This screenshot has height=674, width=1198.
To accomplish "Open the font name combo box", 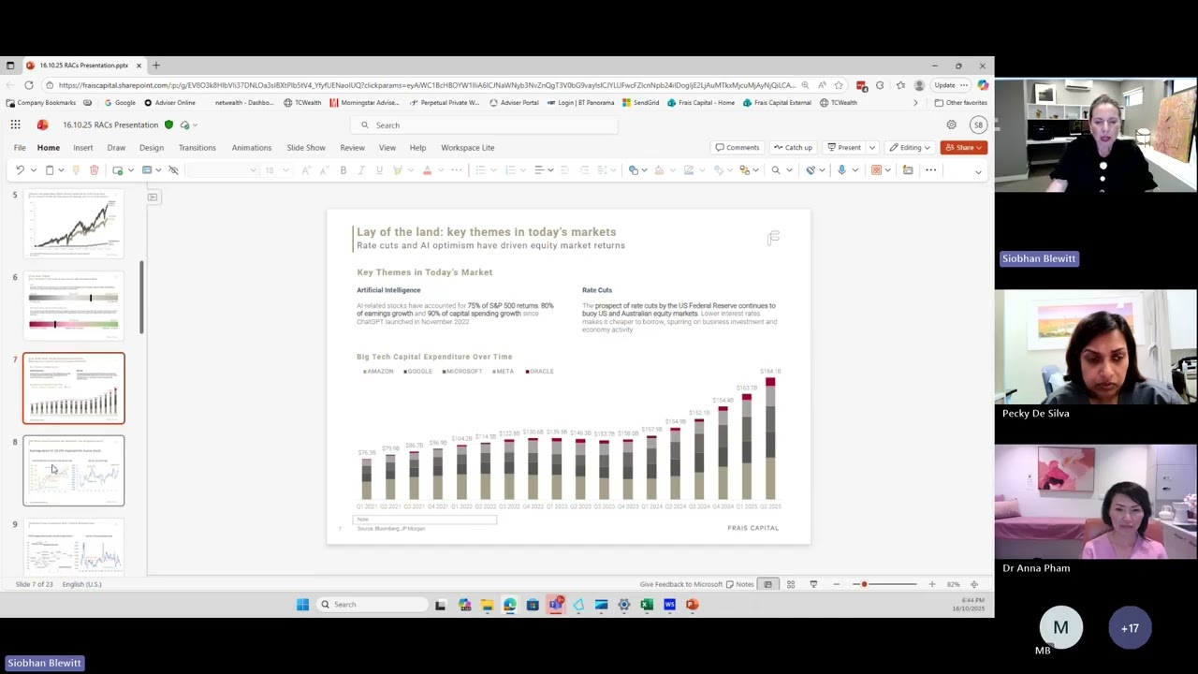I will pyautogui.click(x=223, y=169).
